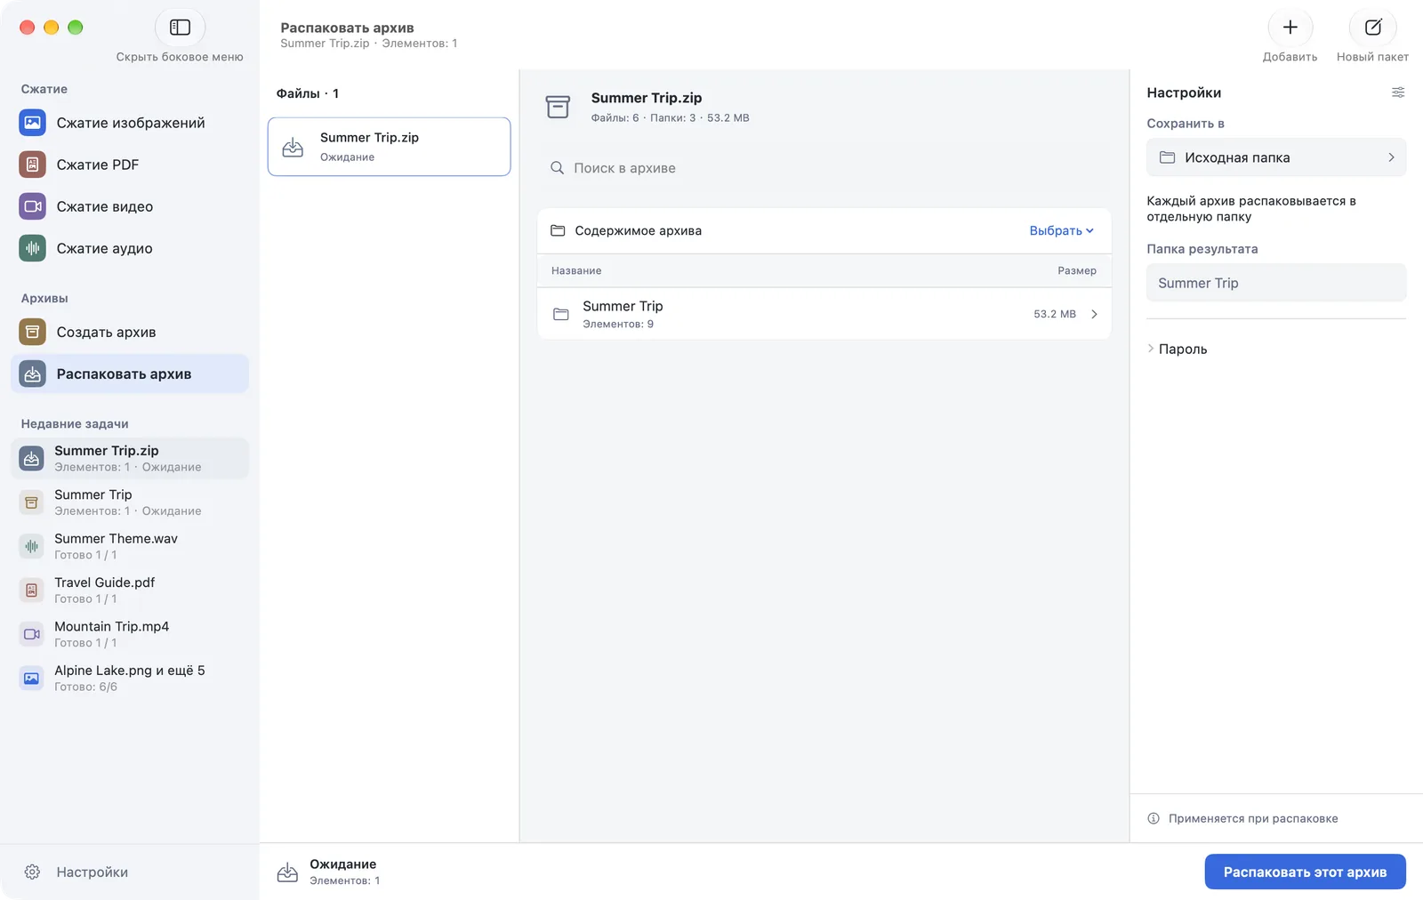
Task: Click the unpack icon in the bottom status bar
Action: (x=287, y=872)
